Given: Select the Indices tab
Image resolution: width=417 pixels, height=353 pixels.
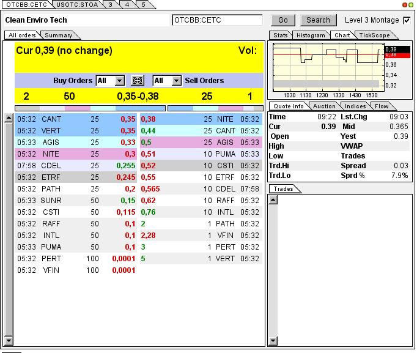Looking at the screenshot, I should point(355,106).
